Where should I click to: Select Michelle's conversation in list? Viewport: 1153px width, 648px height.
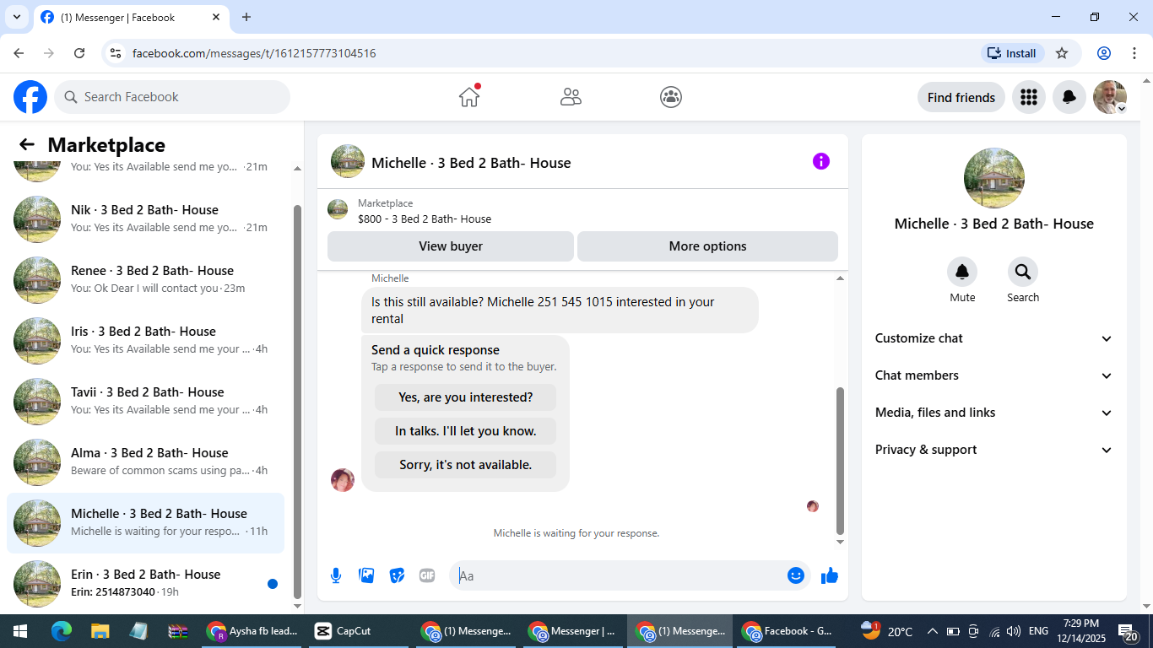click(145, 523)
